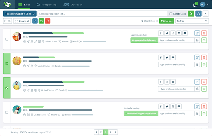This screenshot has height=136, width=212.
Task: Open YouTube icon of second prospect
Action: click(173, 57)
